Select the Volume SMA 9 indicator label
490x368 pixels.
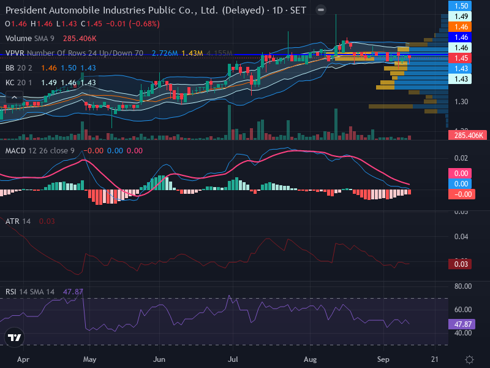[x=29, y=39]
